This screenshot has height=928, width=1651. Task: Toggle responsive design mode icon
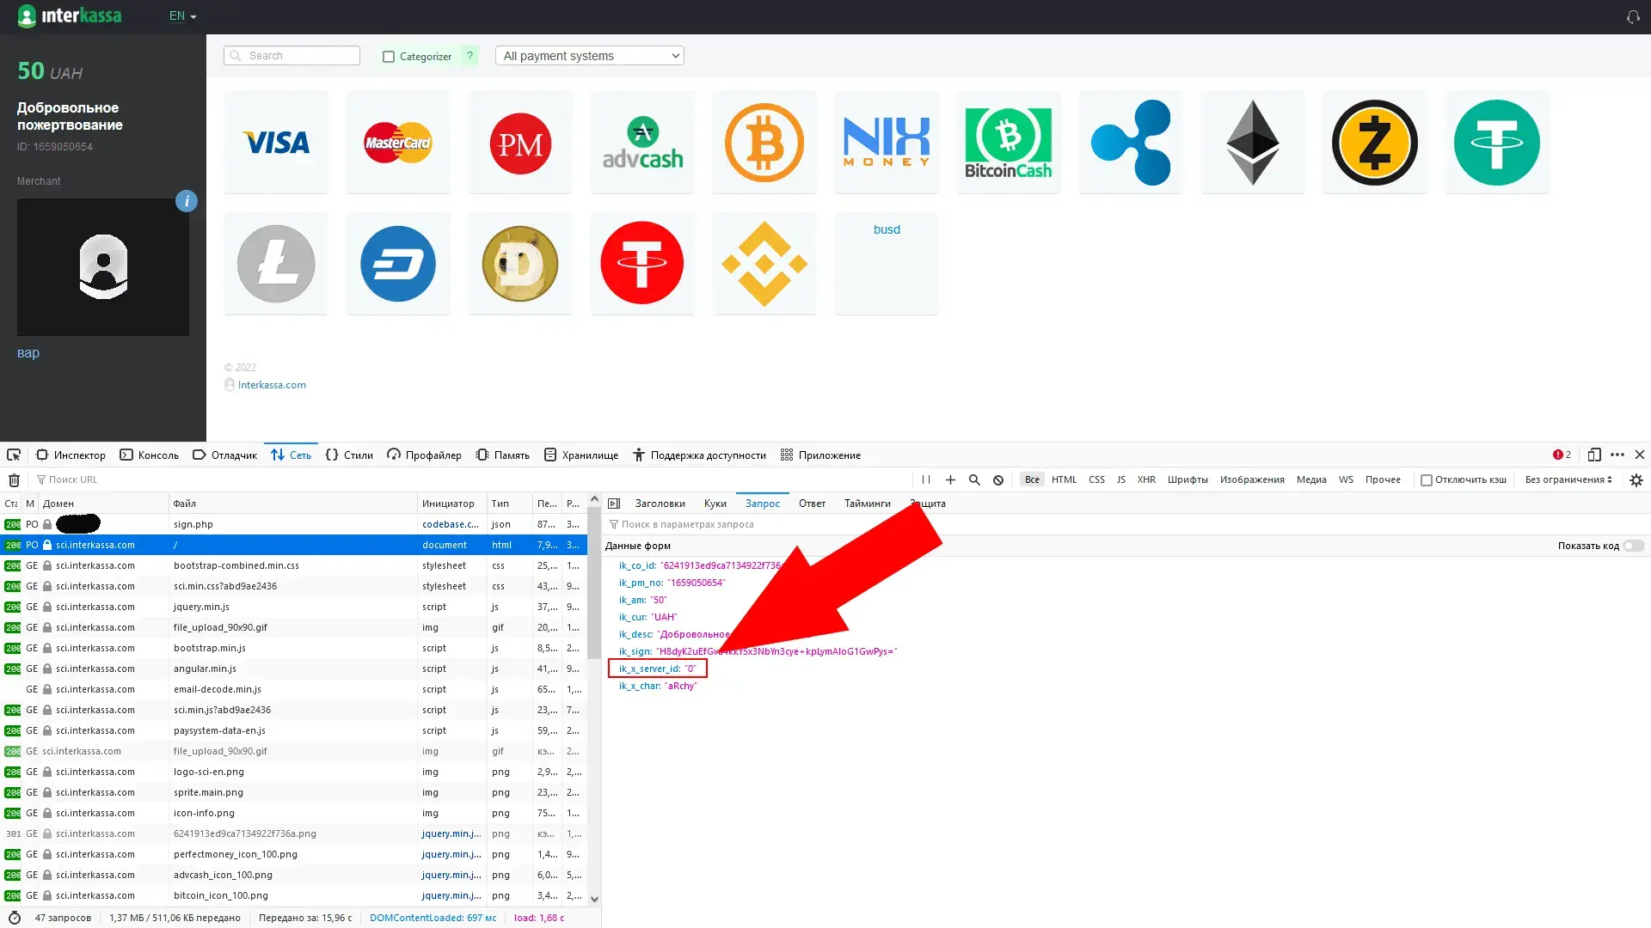[x=1594, y=455]
